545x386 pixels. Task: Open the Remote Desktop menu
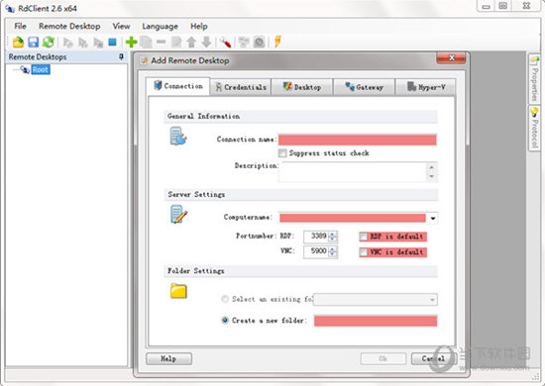69,26
